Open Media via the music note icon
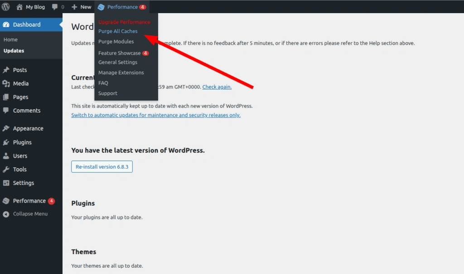This screenshot has width=464, height=274. [5, 83]
